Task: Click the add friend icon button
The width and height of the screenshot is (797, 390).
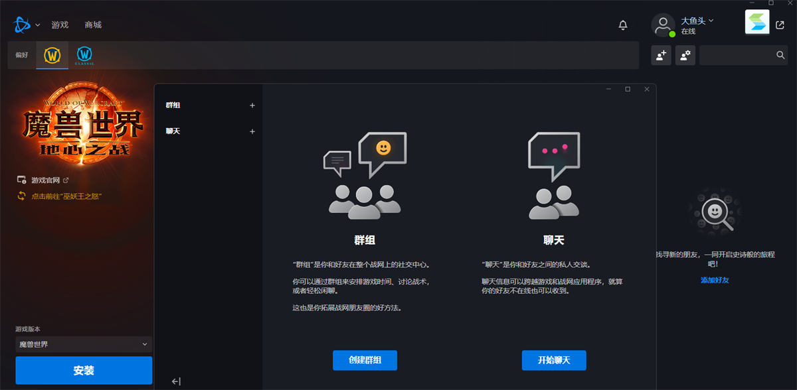Action: pyautogui.click(x=661, y=56)
